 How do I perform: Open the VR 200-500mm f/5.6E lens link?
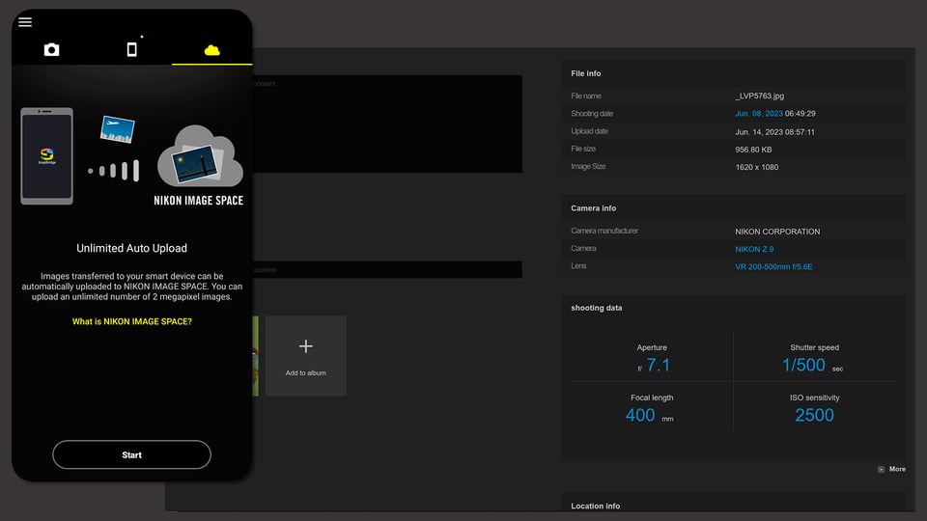click(x=773, y=267)
